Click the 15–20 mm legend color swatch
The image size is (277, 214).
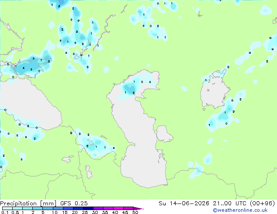click(x=68, y=208)
